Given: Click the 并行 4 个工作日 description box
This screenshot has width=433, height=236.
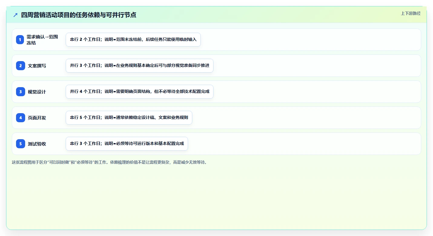Looking at the screenshot, I should [x=140, y=92].
